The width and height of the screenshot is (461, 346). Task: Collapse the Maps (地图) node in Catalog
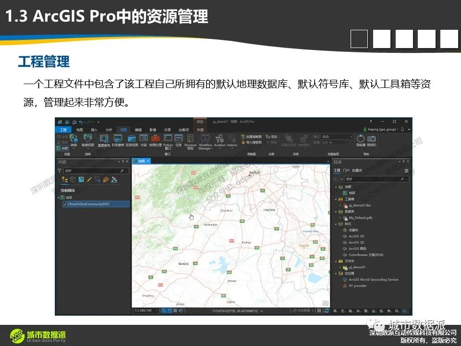pyautogui.click(x=336, y=187)
